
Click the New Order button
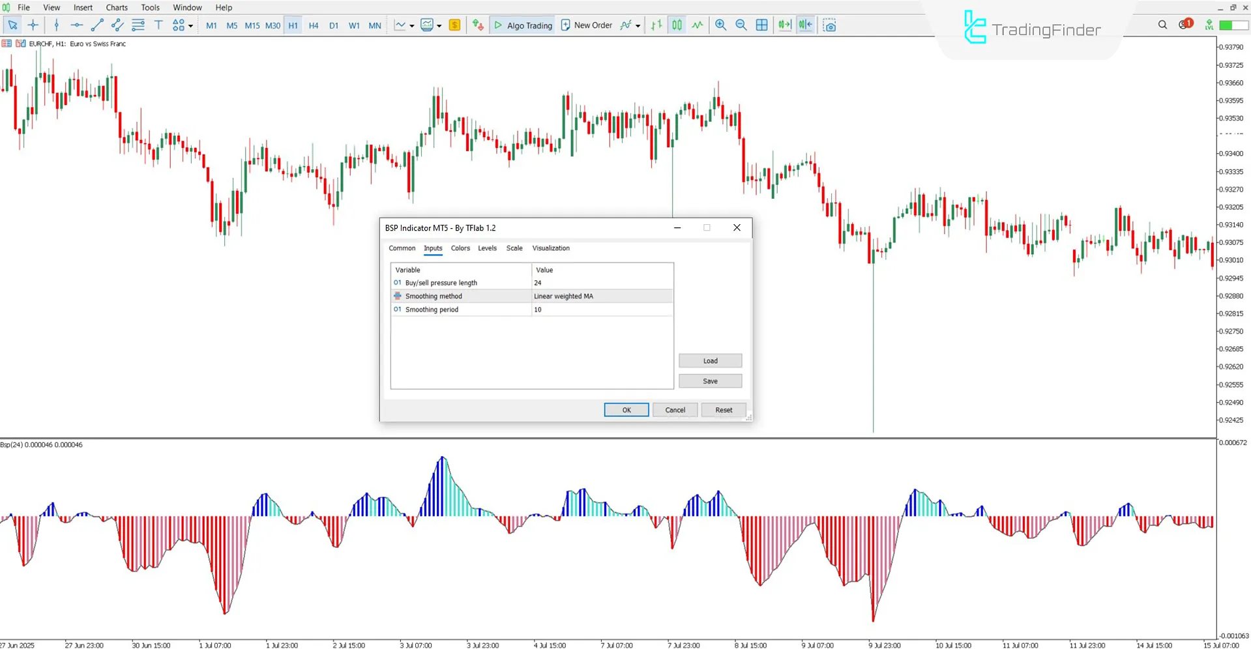tap(586, 25)
